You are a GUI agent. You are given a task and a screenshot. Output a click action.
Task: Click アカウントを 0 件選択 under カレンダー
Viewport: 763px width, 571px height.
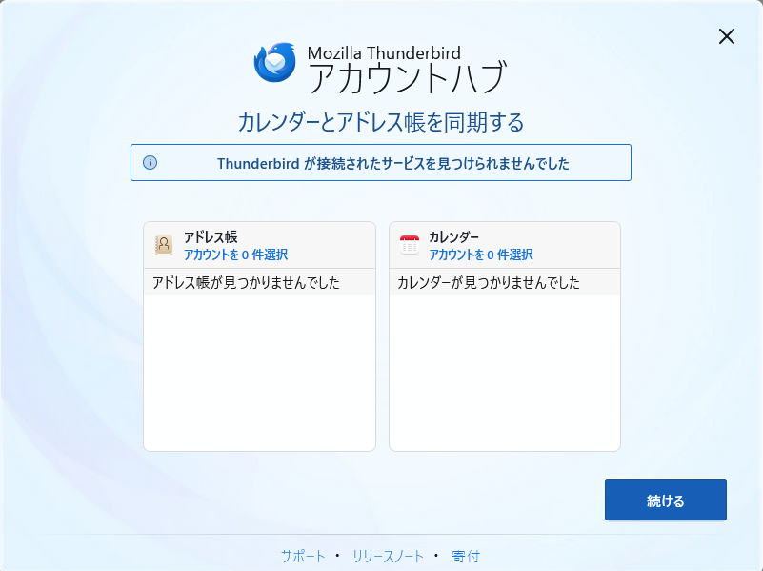[x=480, y=255]
